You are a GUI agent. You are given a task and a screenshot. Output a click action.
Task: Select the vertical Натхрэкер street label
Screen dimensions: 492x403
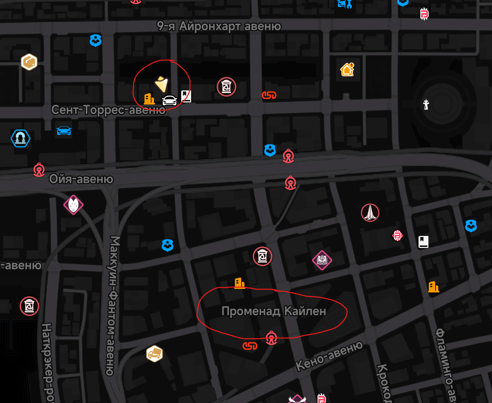coord(47,363)
